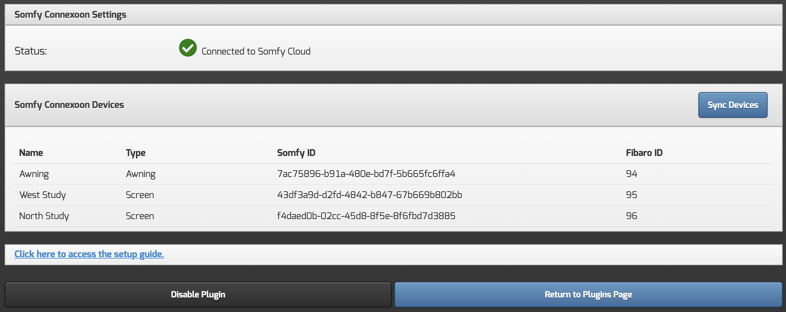Image resolution: width=786 pixels, height=312 pixels.
Task: Click Fibaro ID 95
Action: tap(631, 195)
